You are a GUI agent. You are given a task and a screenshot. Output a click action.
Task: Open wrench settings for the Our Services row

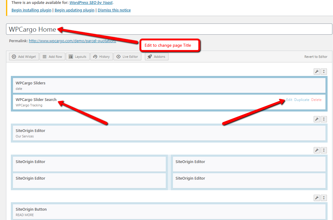317,119
